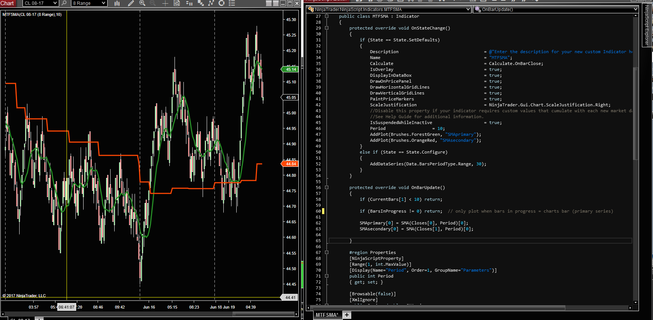This screenshot has height=320, width=653.
Task: Click the editor scrollbar up arrow
Action: (636, 16)
